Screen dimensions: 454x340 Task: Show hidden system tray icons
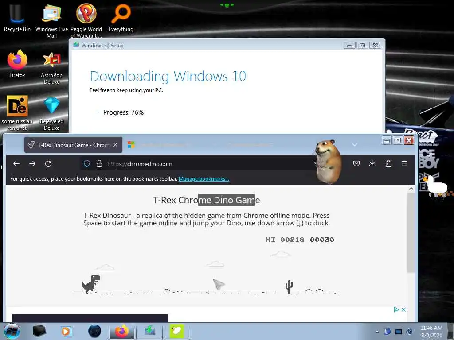377,332
